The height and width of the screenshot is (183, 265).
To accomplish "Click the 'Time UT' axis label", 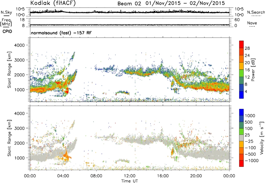I will (130, 181).
